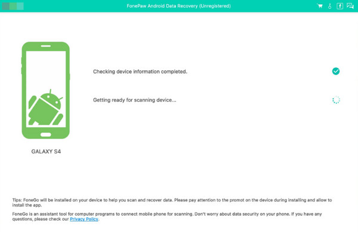The width and height of the screenshot is (358, 232).
Task: Click the FoneGo assistant tool description paragraph
Action: (167, 216)
